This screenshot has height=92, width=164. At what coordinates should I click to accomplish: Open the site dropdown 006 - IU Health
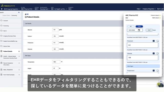[59, 9]
